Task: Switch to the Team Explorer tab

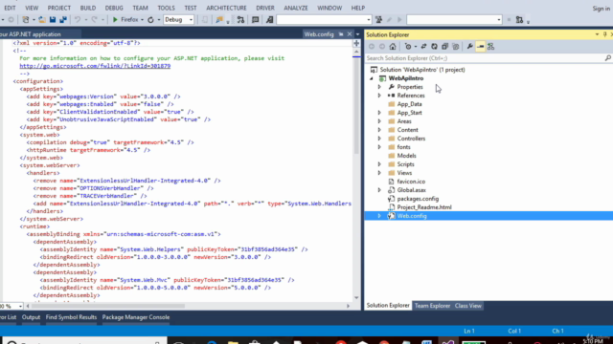Action: pyautogui.click(x=432, y=306)
